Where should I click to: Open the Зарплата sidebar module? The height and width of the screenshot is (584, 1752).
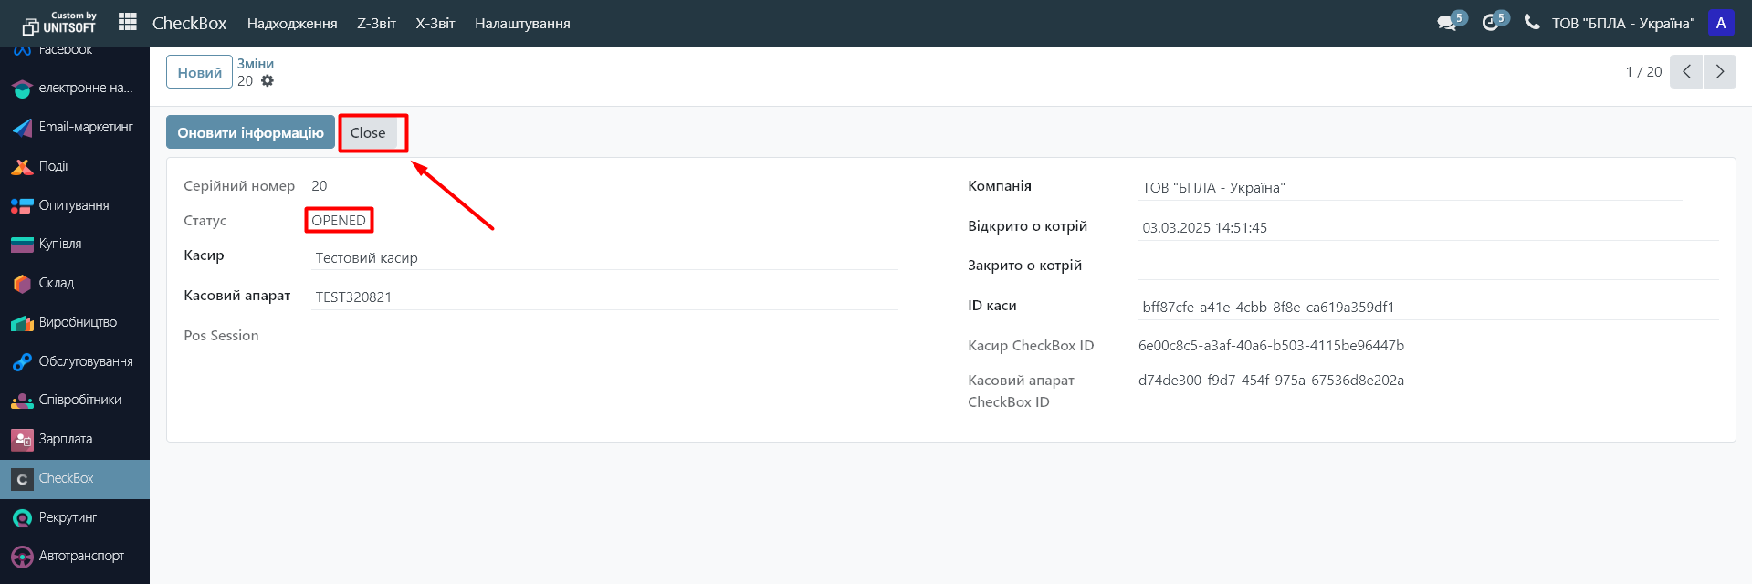[x=65, y=439]
